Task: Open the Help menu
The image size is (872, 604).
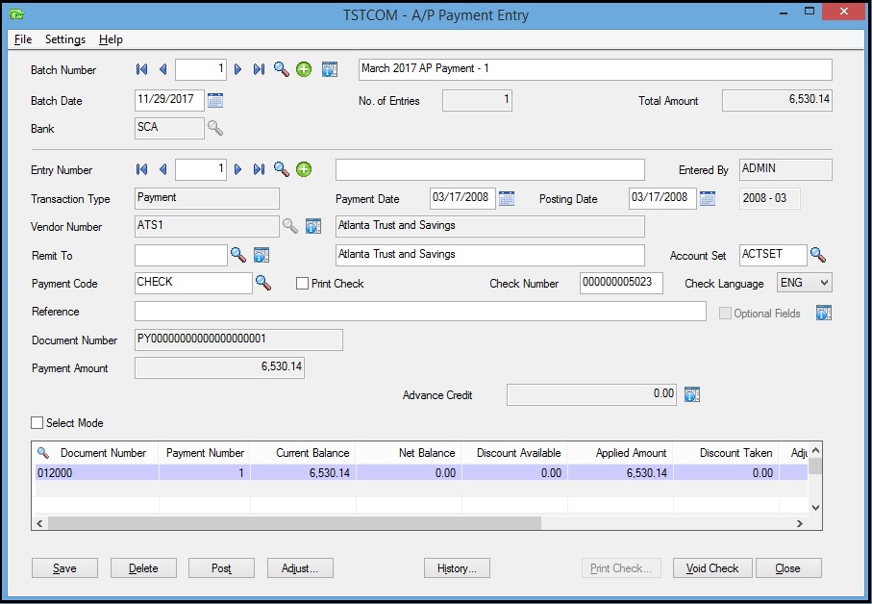Action: 111,39
